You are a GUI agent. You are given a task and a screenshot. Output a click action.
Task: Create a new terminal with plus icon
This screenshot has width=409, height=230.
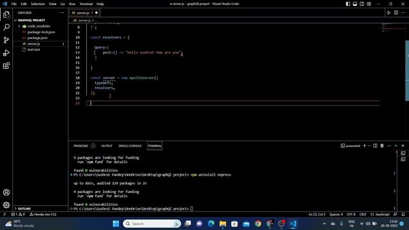364,146
